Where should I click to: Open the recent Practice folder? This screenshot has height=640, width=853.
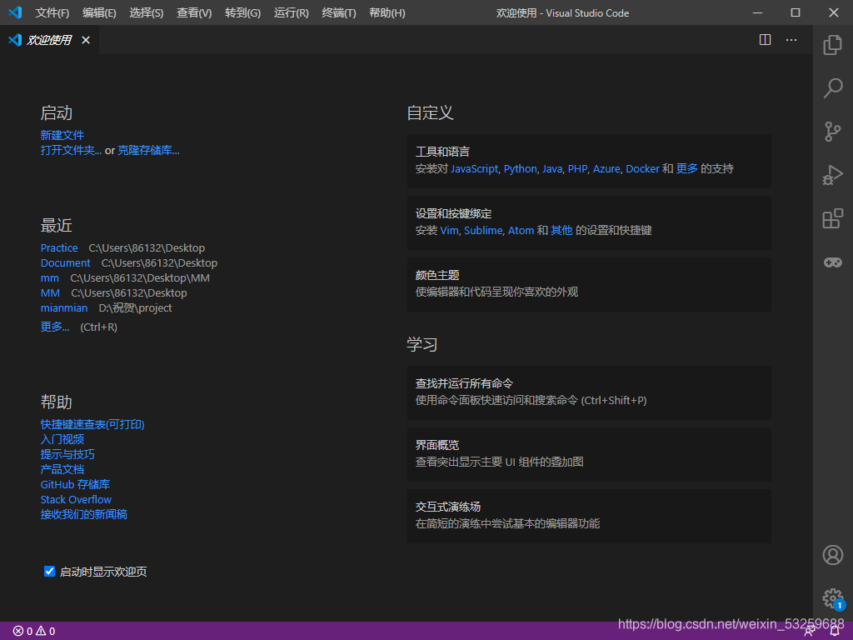59,247
